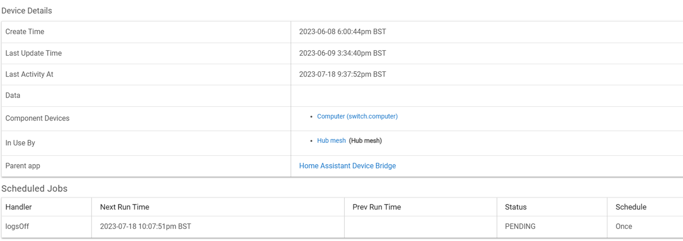Click the Scheduled Jobs section heading

tap(35, 189)
